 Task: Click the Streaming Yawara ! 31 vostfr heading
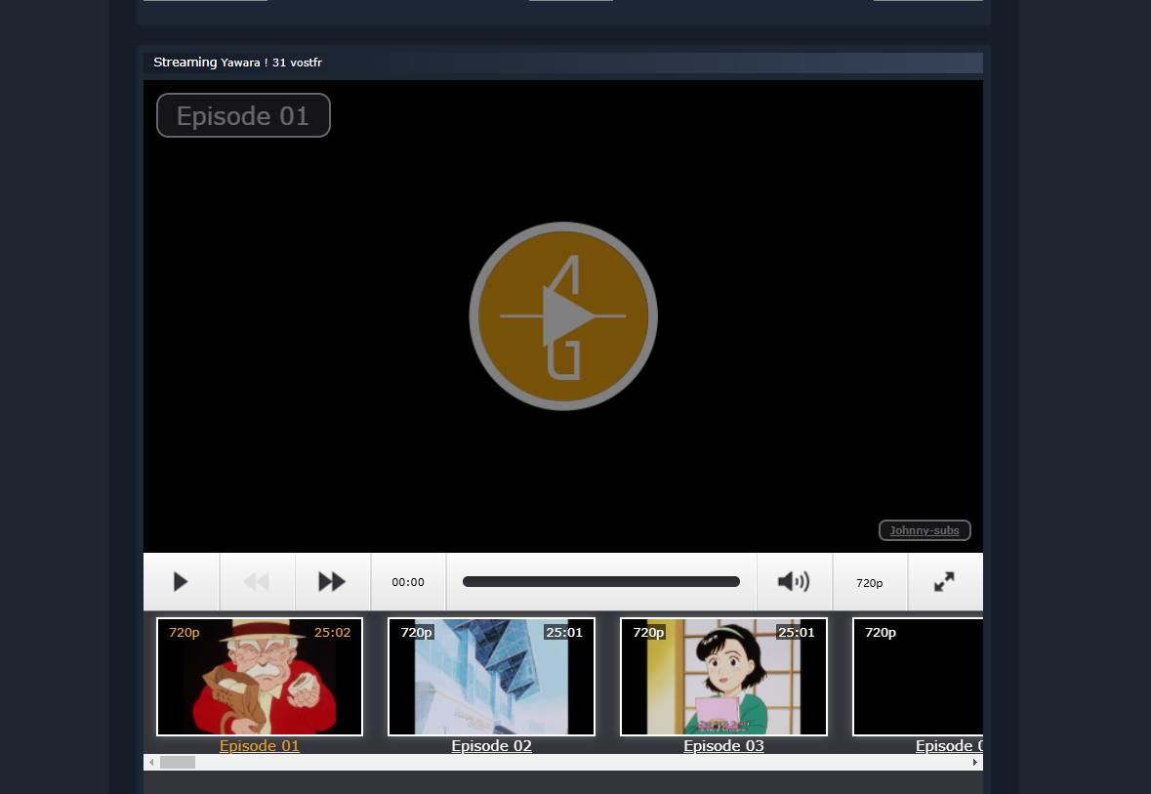238,63
